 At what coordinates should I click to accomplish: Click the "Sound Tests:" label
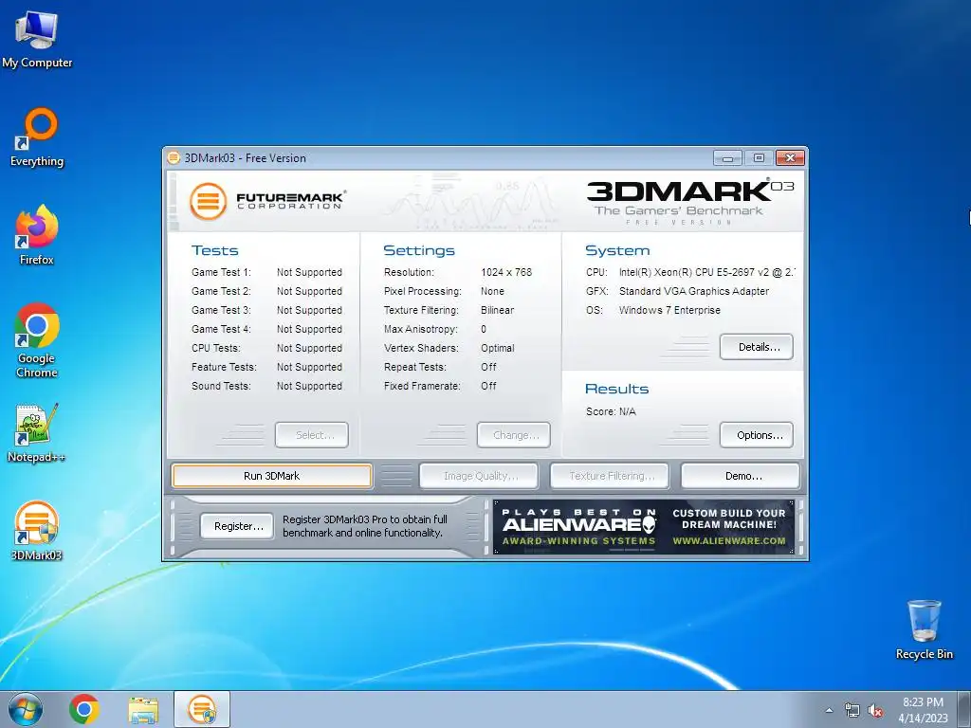(x=221, y=387)
